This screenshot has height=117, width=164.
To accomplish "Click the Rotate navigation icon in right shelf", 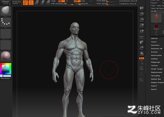I will coord(142,54).
